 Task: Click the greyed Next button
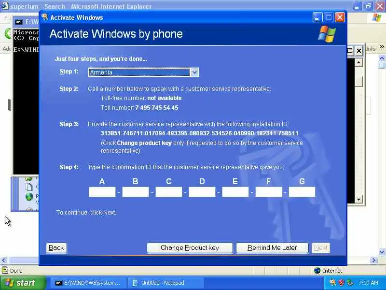click(320, 248)
